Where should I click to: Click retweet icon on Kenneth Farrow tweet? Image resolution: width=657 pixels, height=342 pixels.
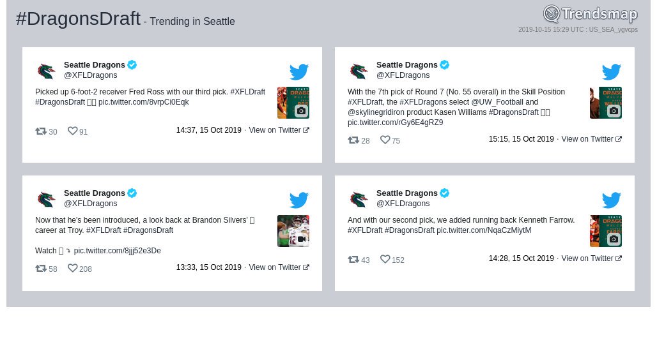[x=353, y=259]
